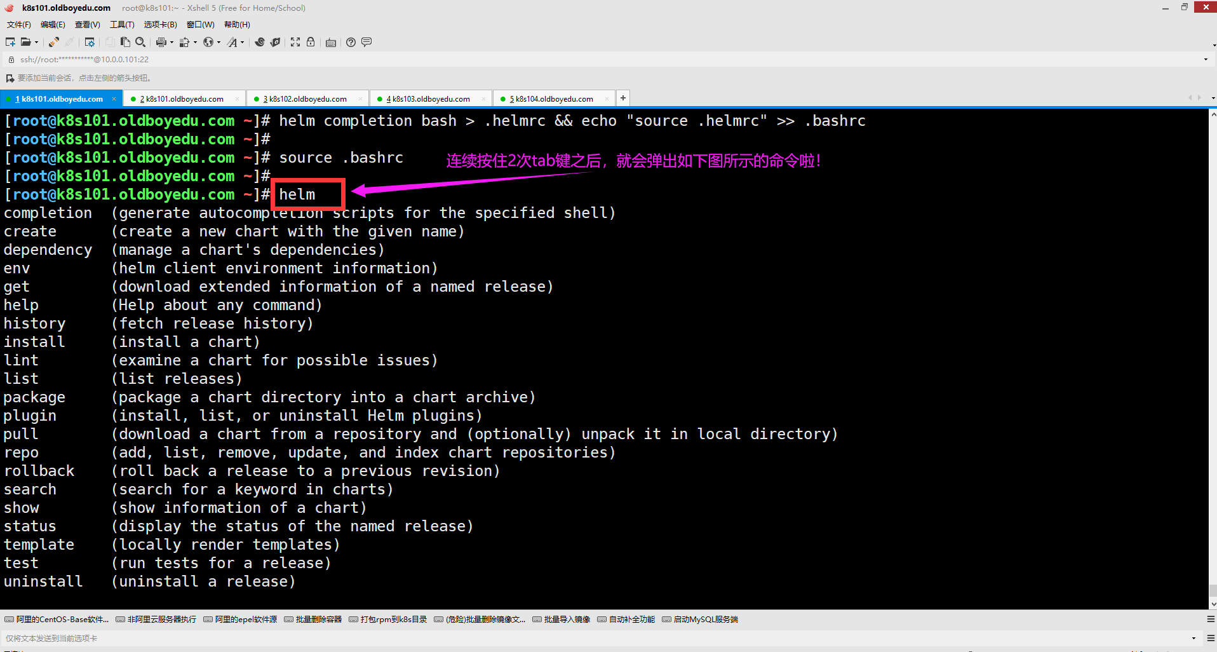Click the New Session icon

[x=10, y=43]
